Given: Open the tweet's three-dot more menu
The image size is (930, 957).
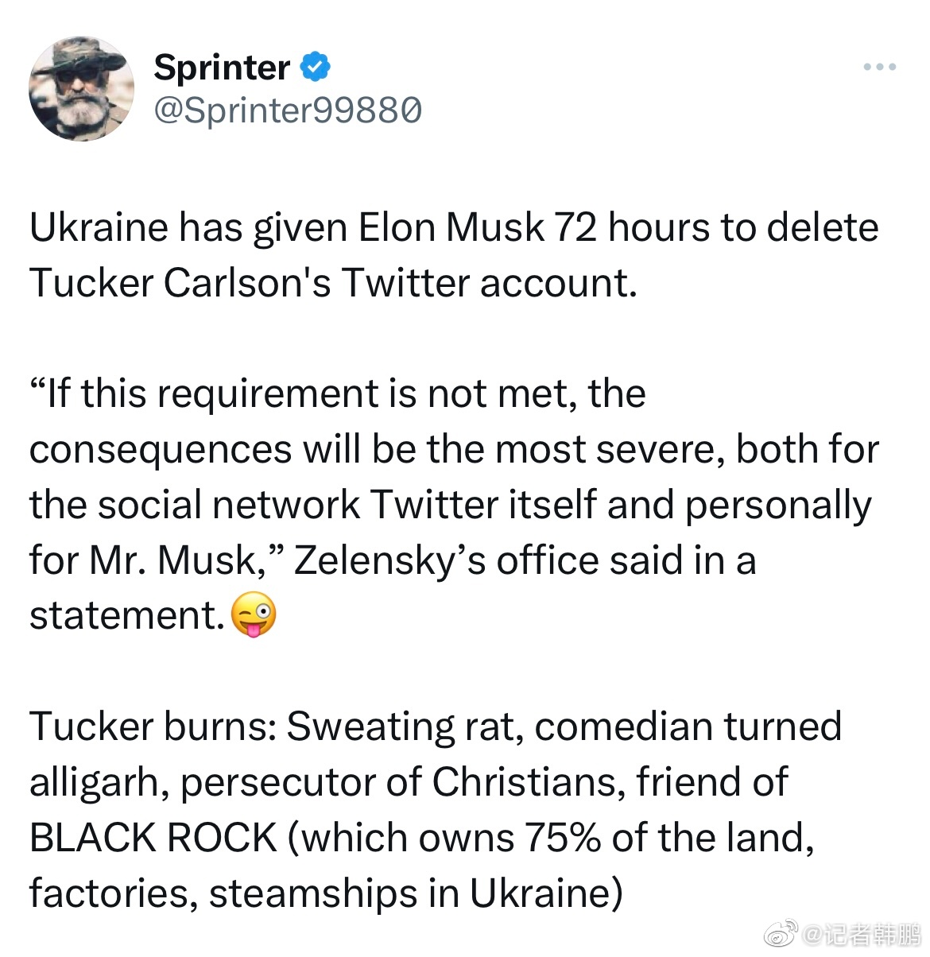Looking at the screenshot, I should tap(880, 68).
